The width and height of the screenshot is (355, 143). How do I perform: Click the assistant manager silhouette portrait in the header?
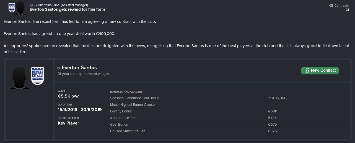click(20, 8)
